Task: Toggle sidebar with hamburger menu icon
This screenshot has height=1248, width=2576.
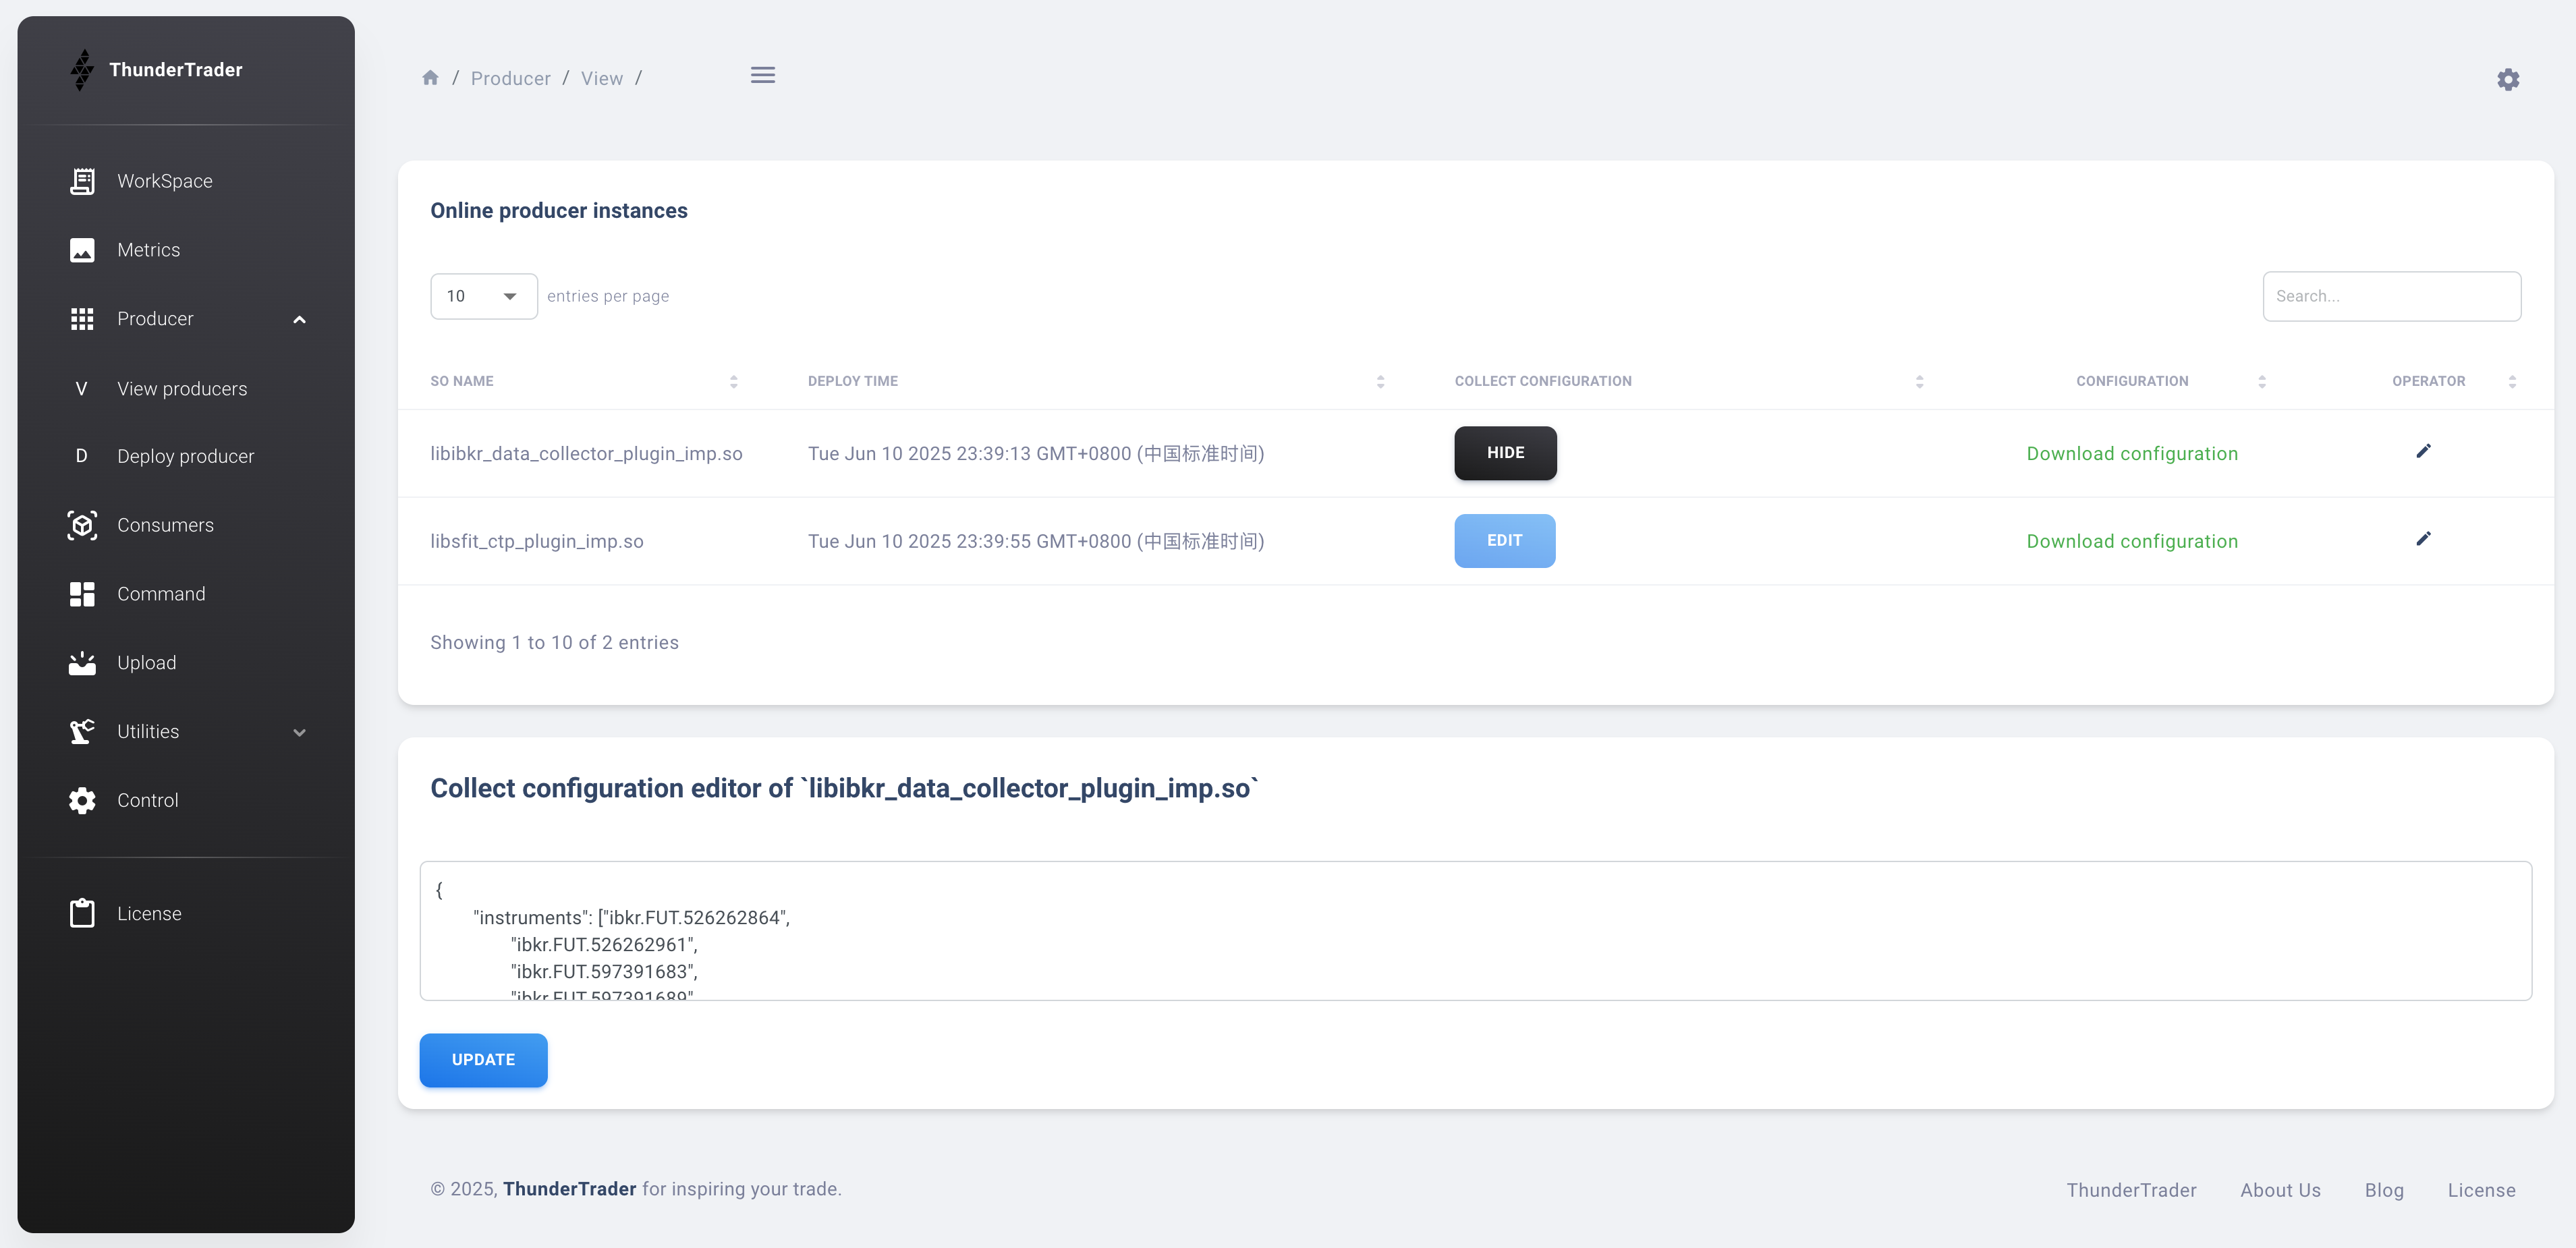Action: click(x=763, y=75)
